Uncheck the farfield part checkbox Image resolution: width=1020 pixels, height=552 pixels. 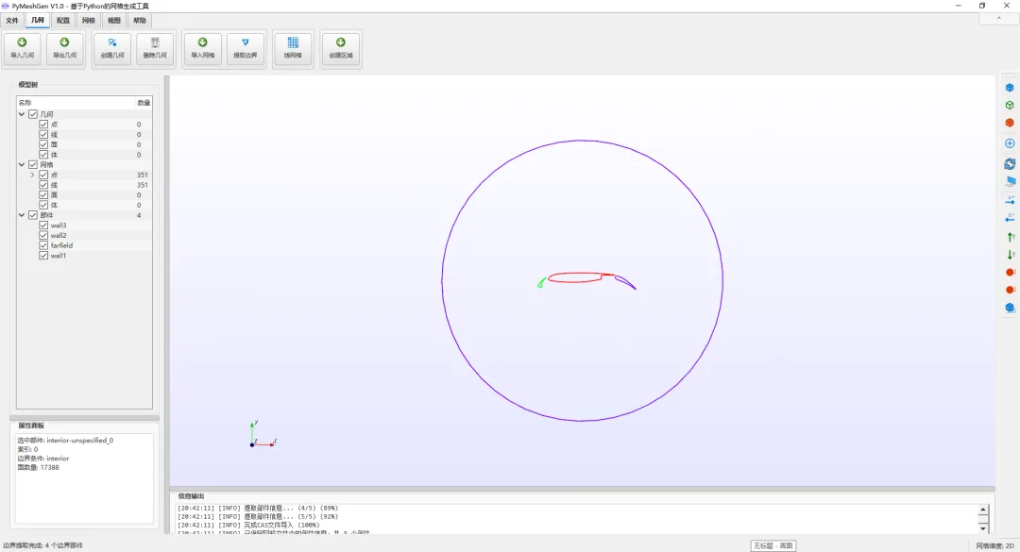(x=43, y=245)
